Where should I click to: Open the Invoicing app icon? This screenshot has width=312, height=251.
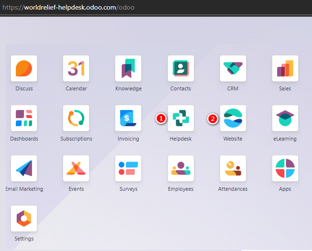(128, 118)
